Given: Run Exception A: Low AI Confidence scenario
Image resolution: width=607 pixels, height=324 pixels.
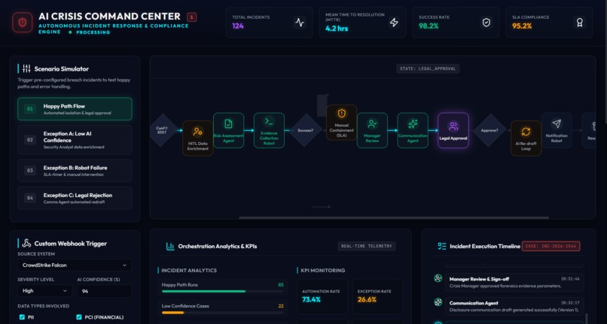Looking at the screenshot, I should pos(75,140).
